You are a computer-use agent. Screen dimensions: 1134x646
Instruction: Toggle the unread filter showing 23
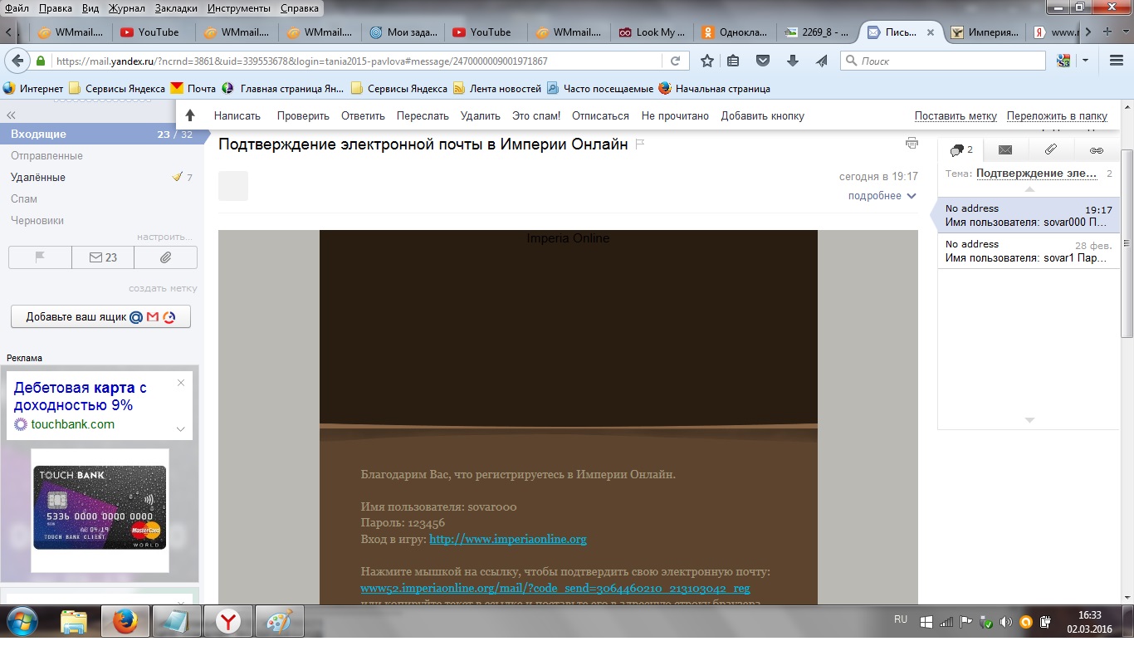point(103,257)
